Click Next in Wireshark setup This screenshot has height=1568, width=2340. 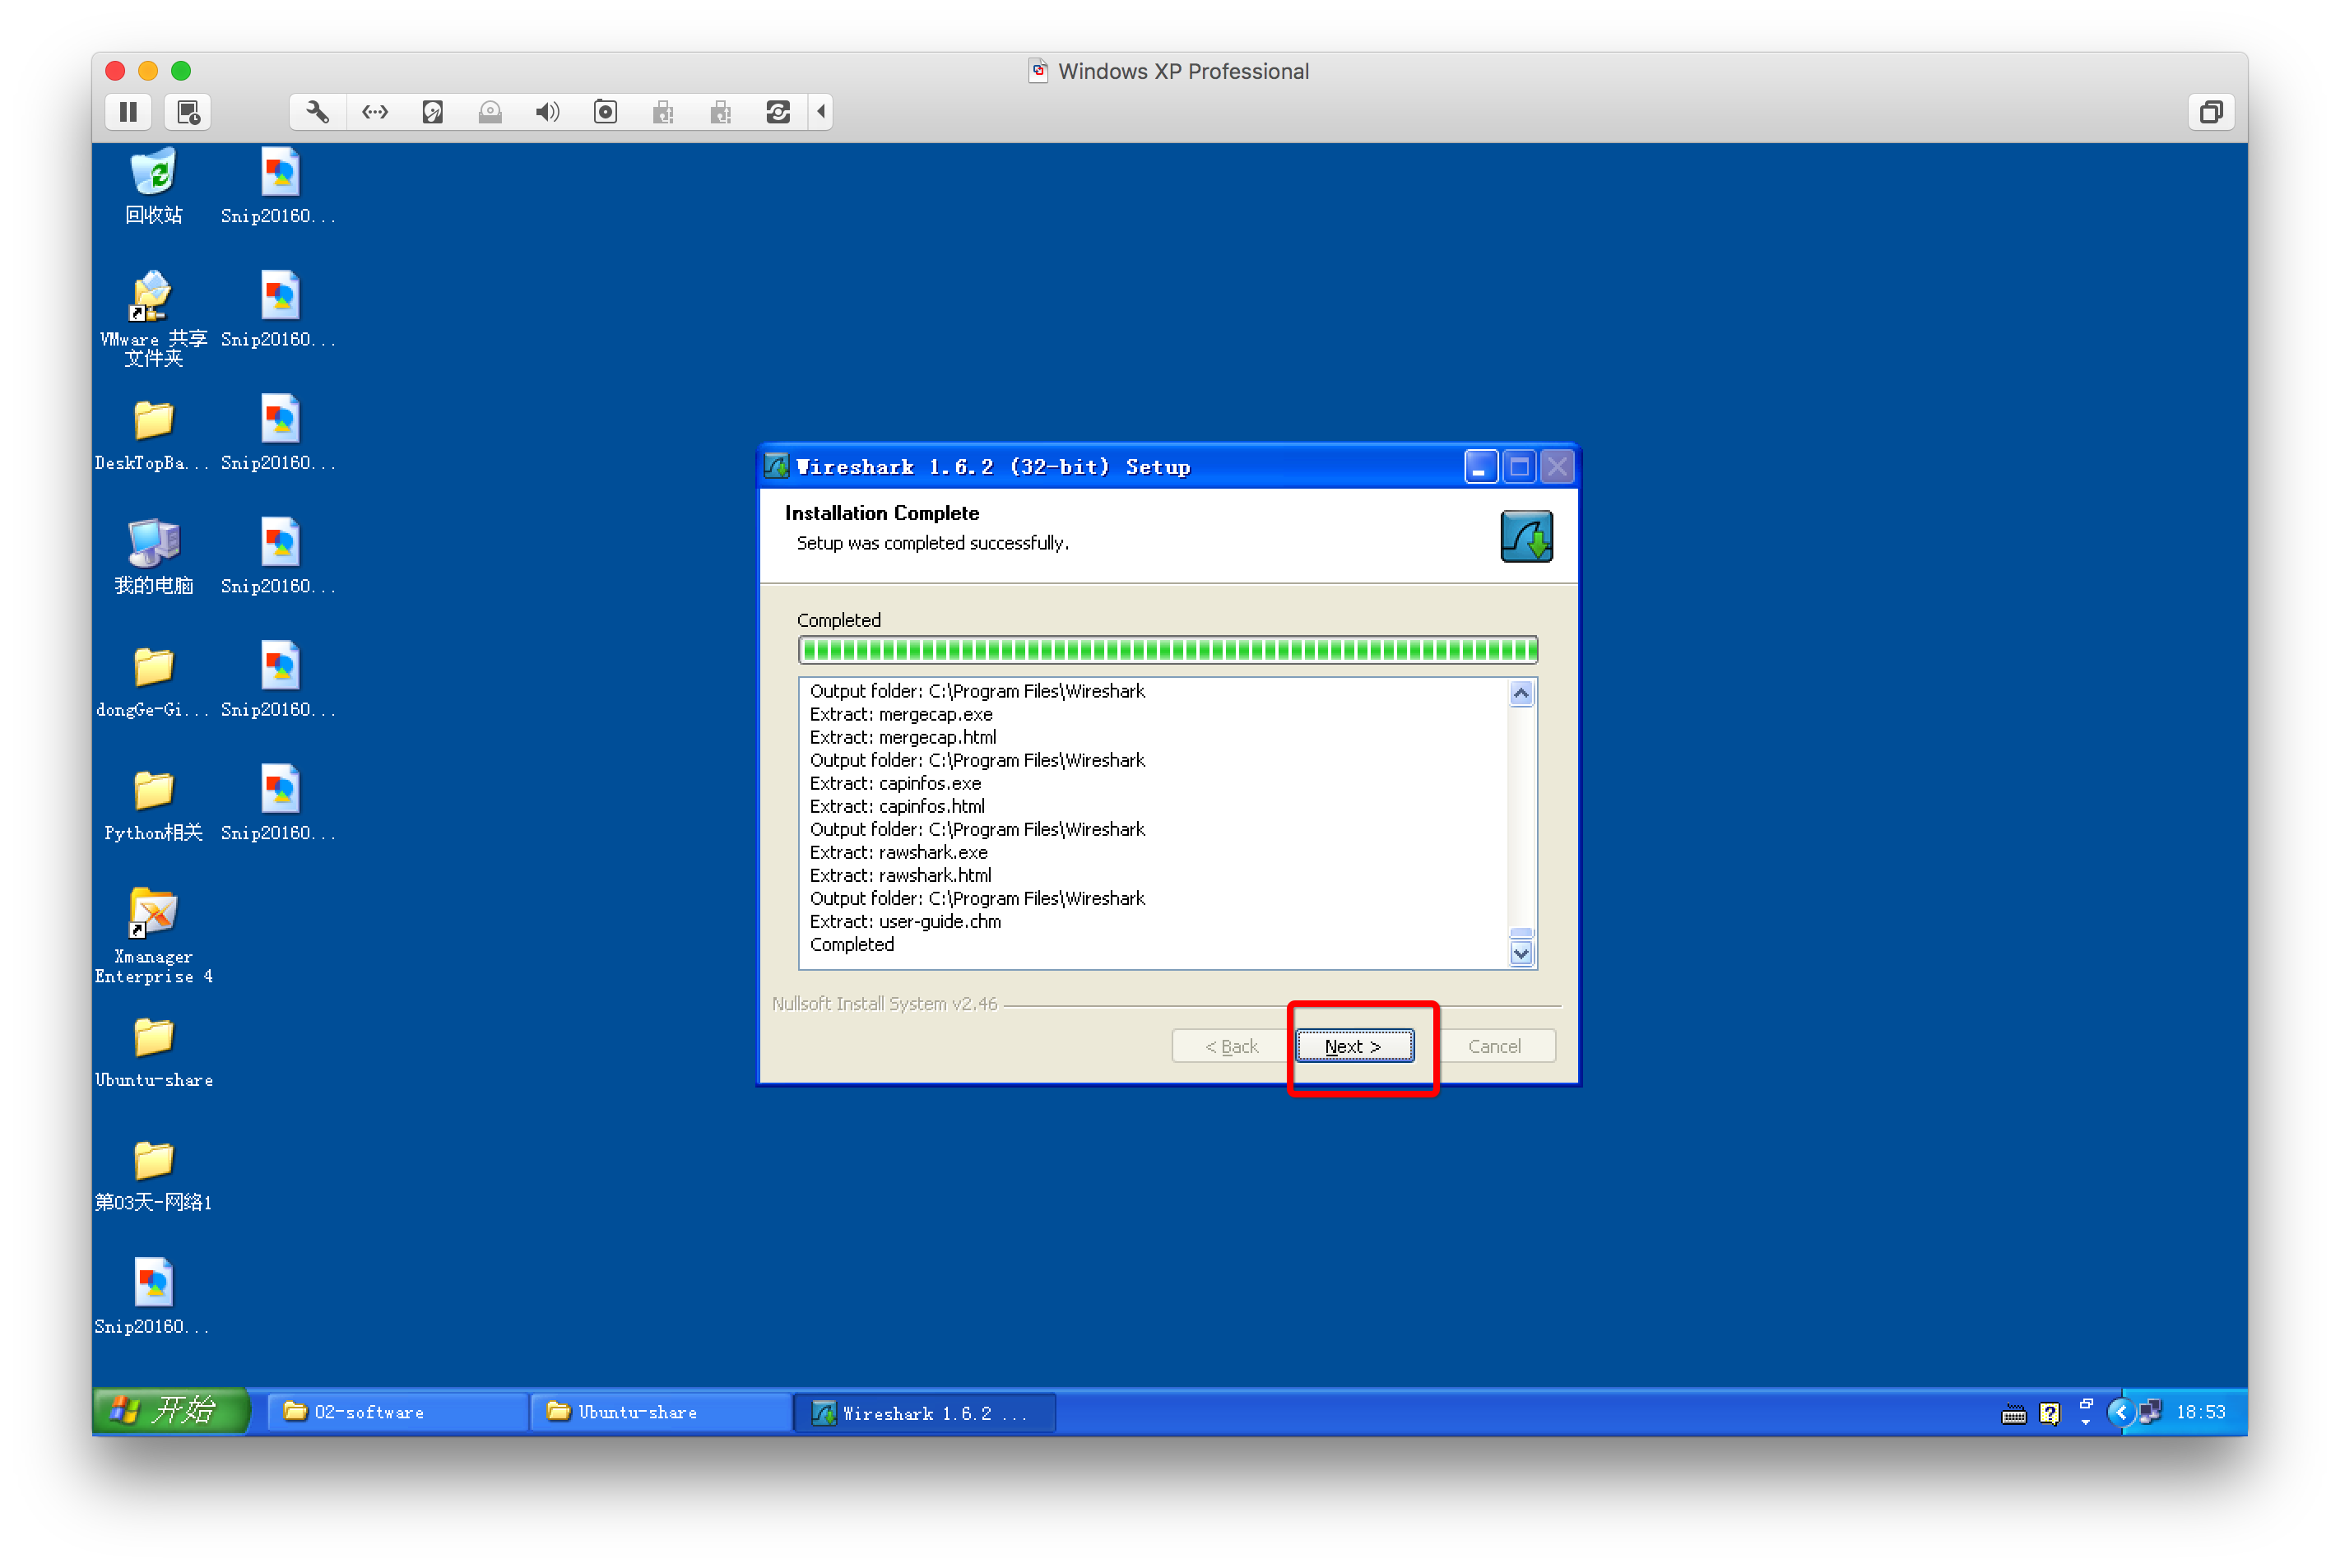pos(1354,1046)
